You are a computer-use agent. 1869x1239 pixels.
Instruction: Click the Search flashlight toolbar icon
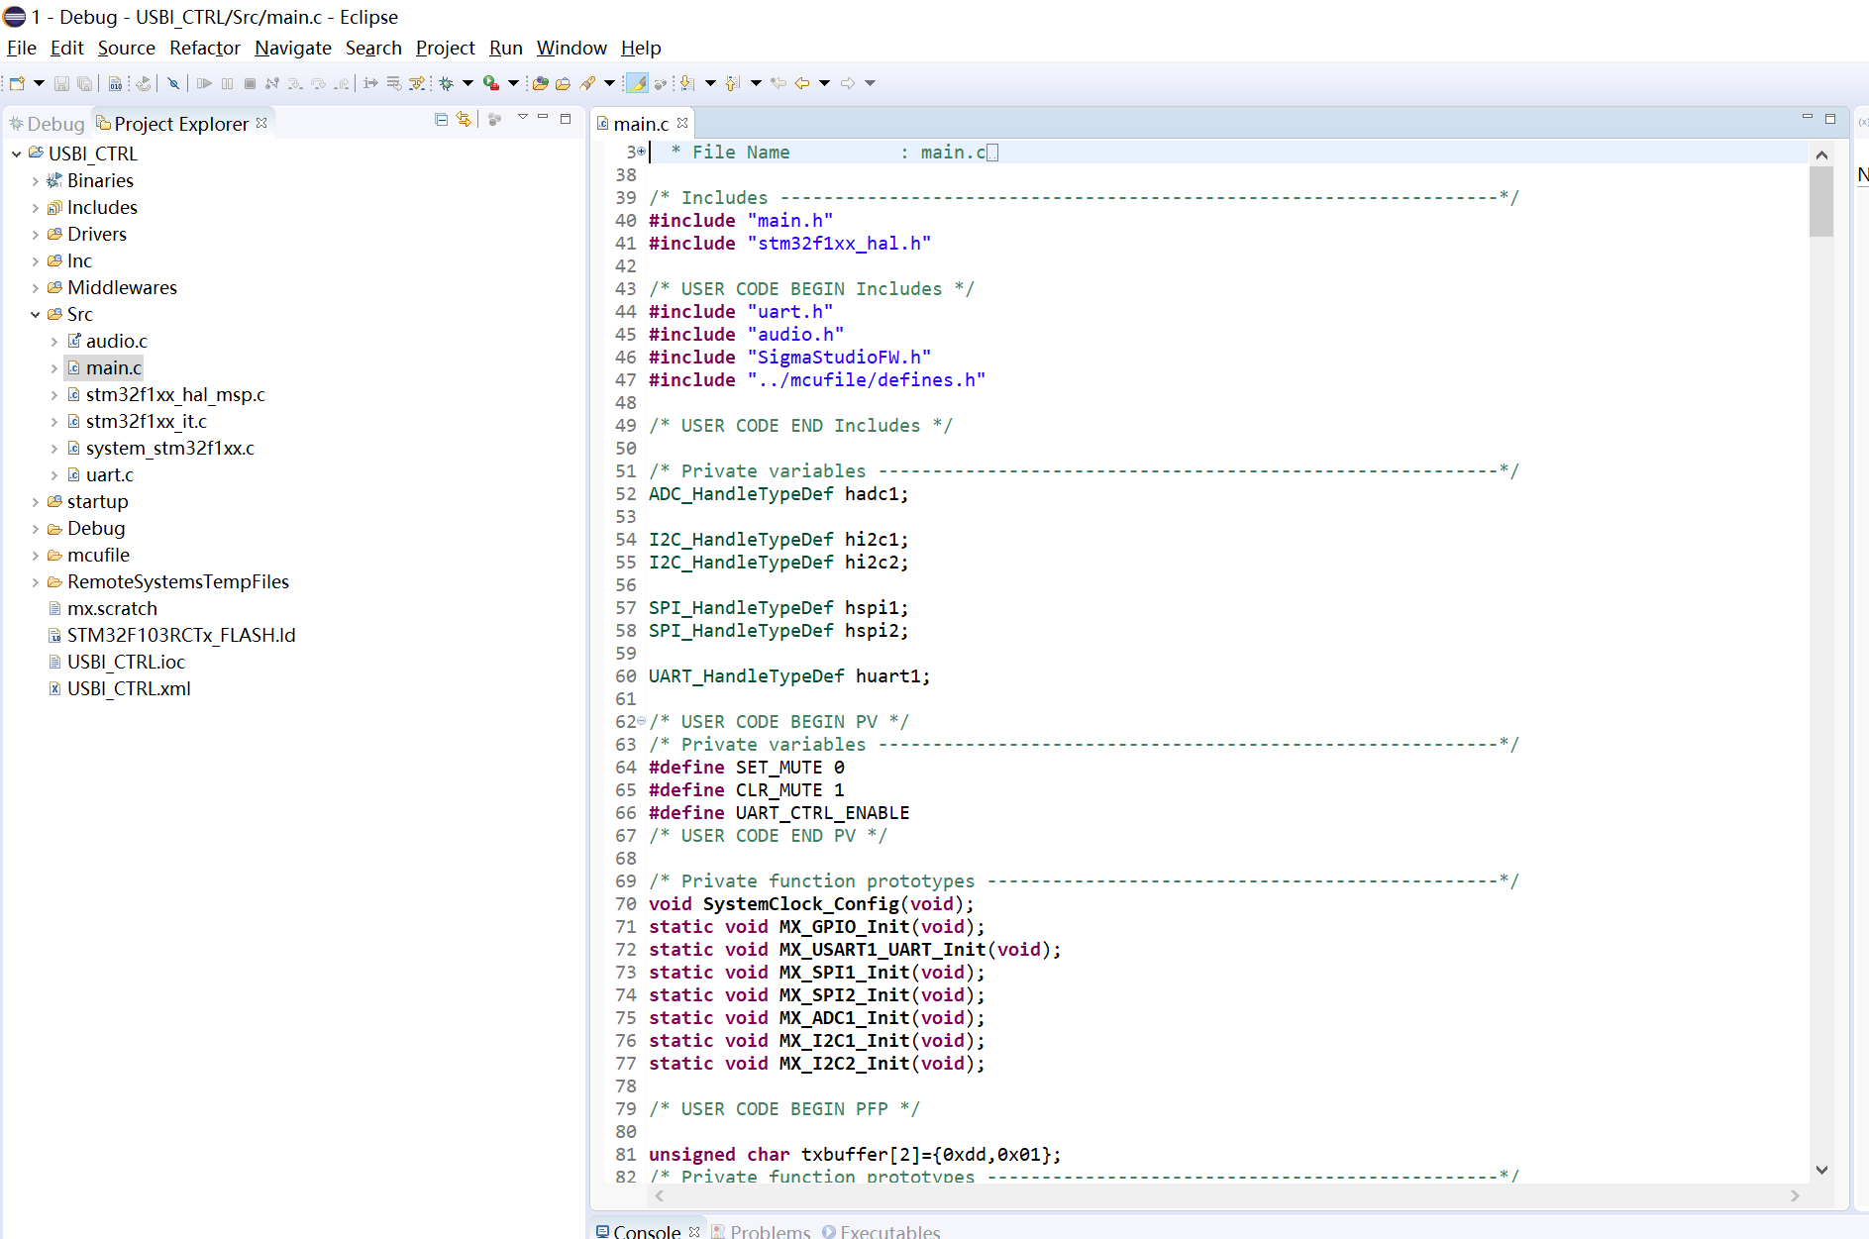click(587, 83)
